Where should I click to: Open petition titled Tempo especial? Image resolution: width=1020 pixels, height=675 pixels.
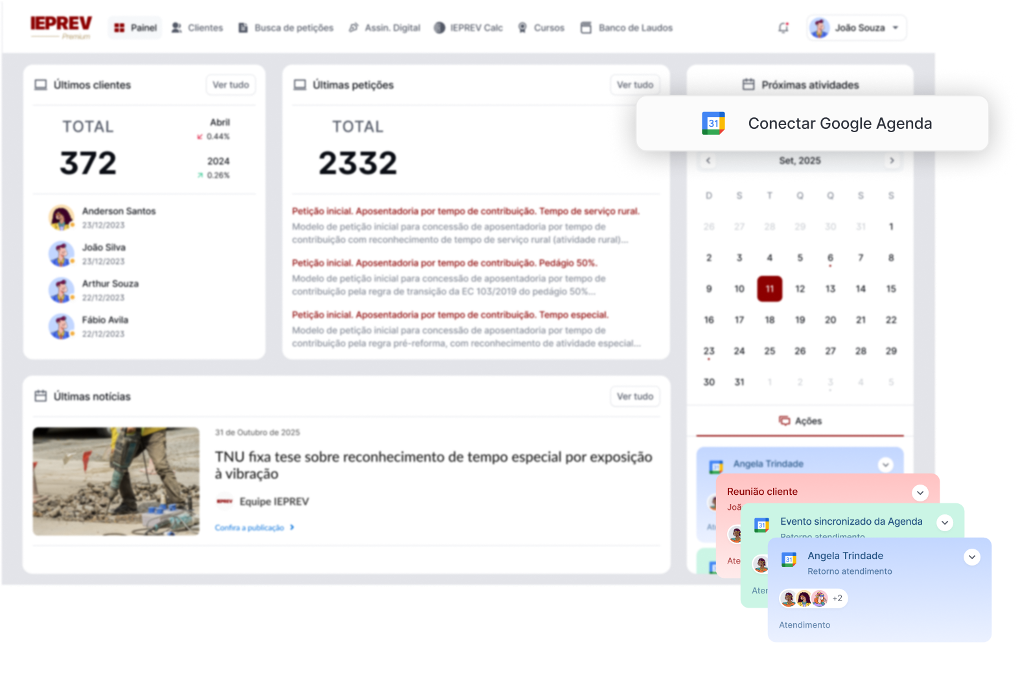(450, 315)
